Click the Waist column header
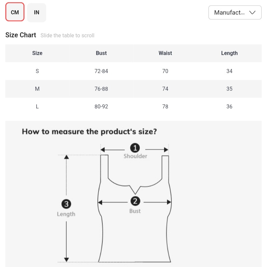Image resolution: width=267 pixels, height=267 pixels. pyautogui.click(x=165, y=53)
